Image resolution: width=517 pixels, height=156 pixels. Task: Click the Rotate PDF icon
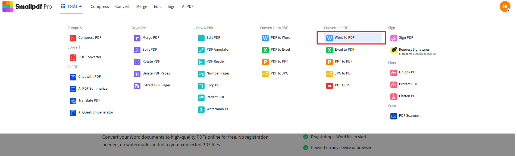click(137, 62)
